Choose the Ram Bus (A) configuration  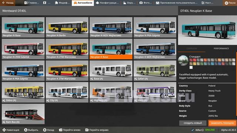pos(23,114)
